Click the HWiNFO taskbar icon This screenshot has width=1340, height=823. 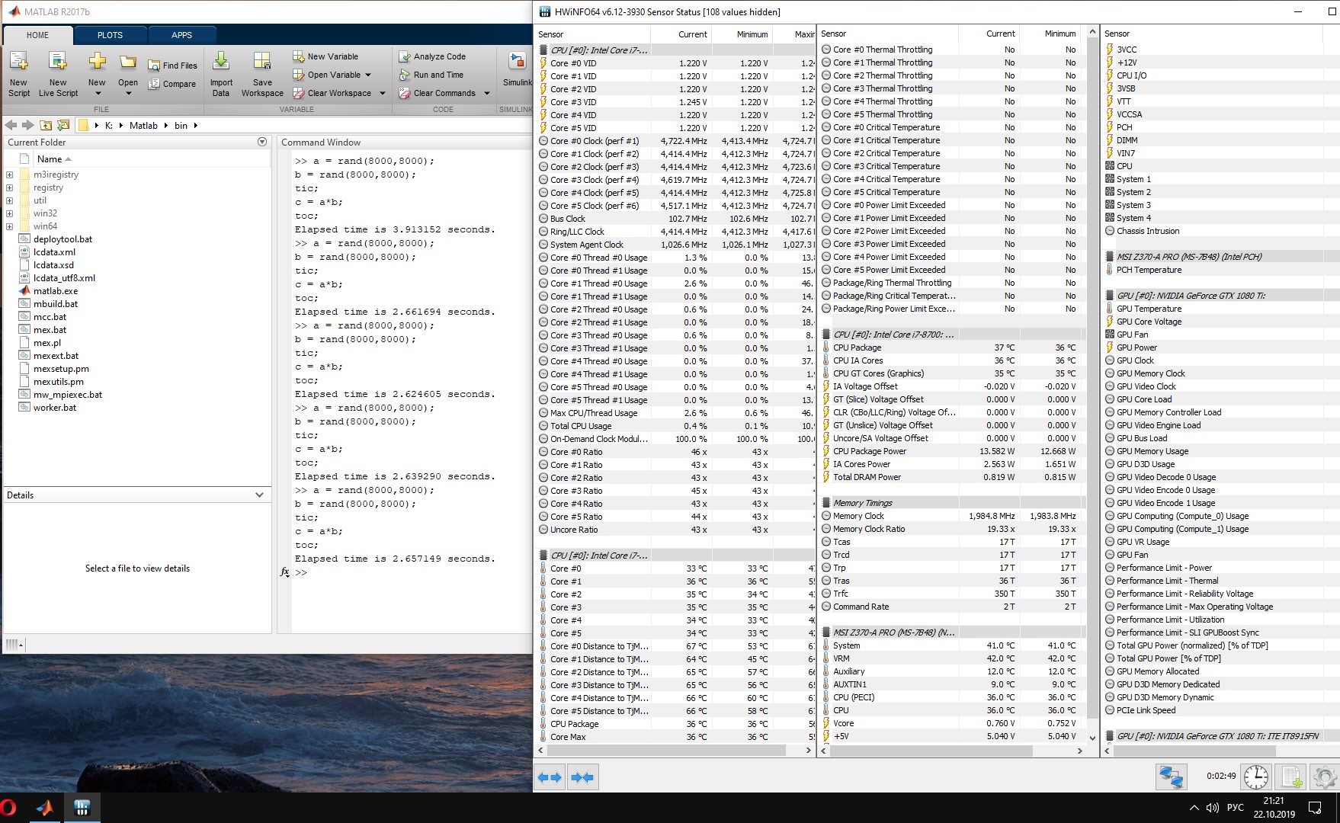click(x=82, y=808)
